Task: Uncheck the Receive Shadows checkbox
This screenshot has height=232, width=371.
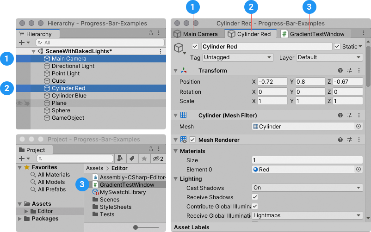Action: (x=255, y=197)
